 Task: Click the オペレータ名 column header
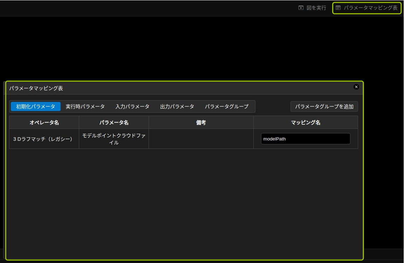click(x=44, y=123)
